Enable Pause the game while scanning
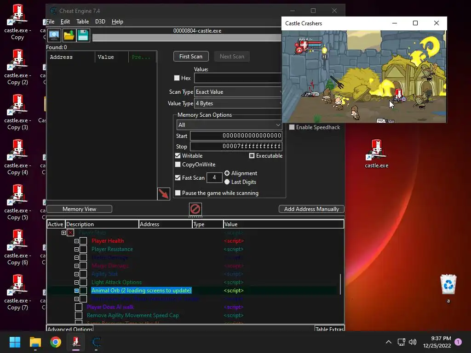471x353 pixels. click(x=178, y=193)
